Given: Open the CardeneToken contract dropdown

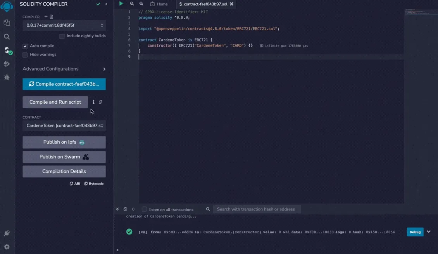Looking at the screenshot, I should 64,125.
